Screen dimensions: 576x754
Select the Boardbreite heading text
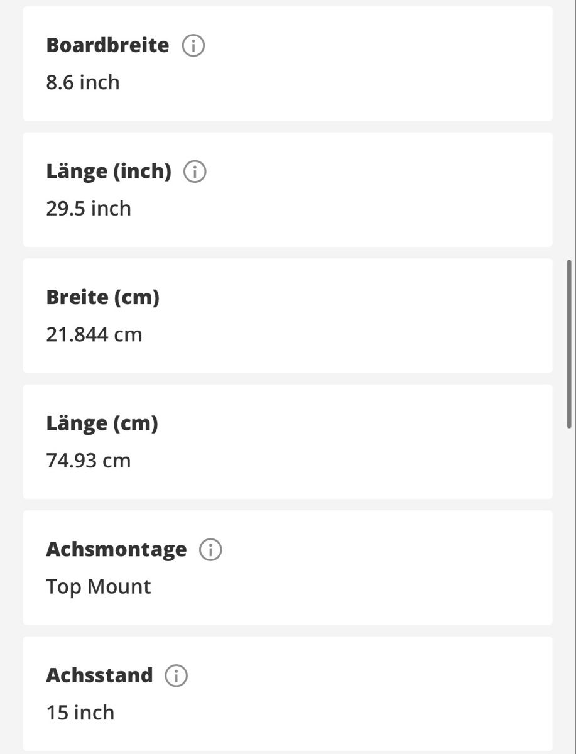coord(107,45)
